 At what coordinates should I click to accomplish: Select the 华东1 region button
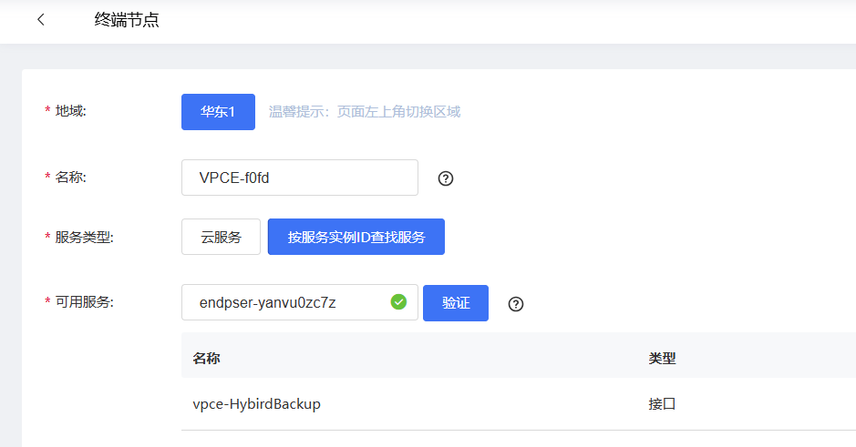(219, 112)
